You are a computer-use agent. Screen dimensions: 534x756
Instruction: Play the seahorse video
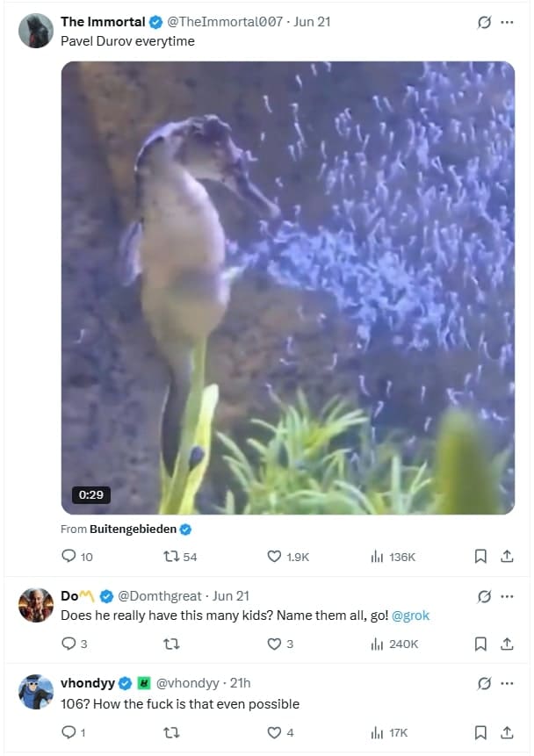coord(287,286)
